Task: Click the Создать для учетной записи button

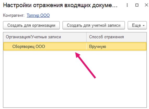Action: (94, 25)
